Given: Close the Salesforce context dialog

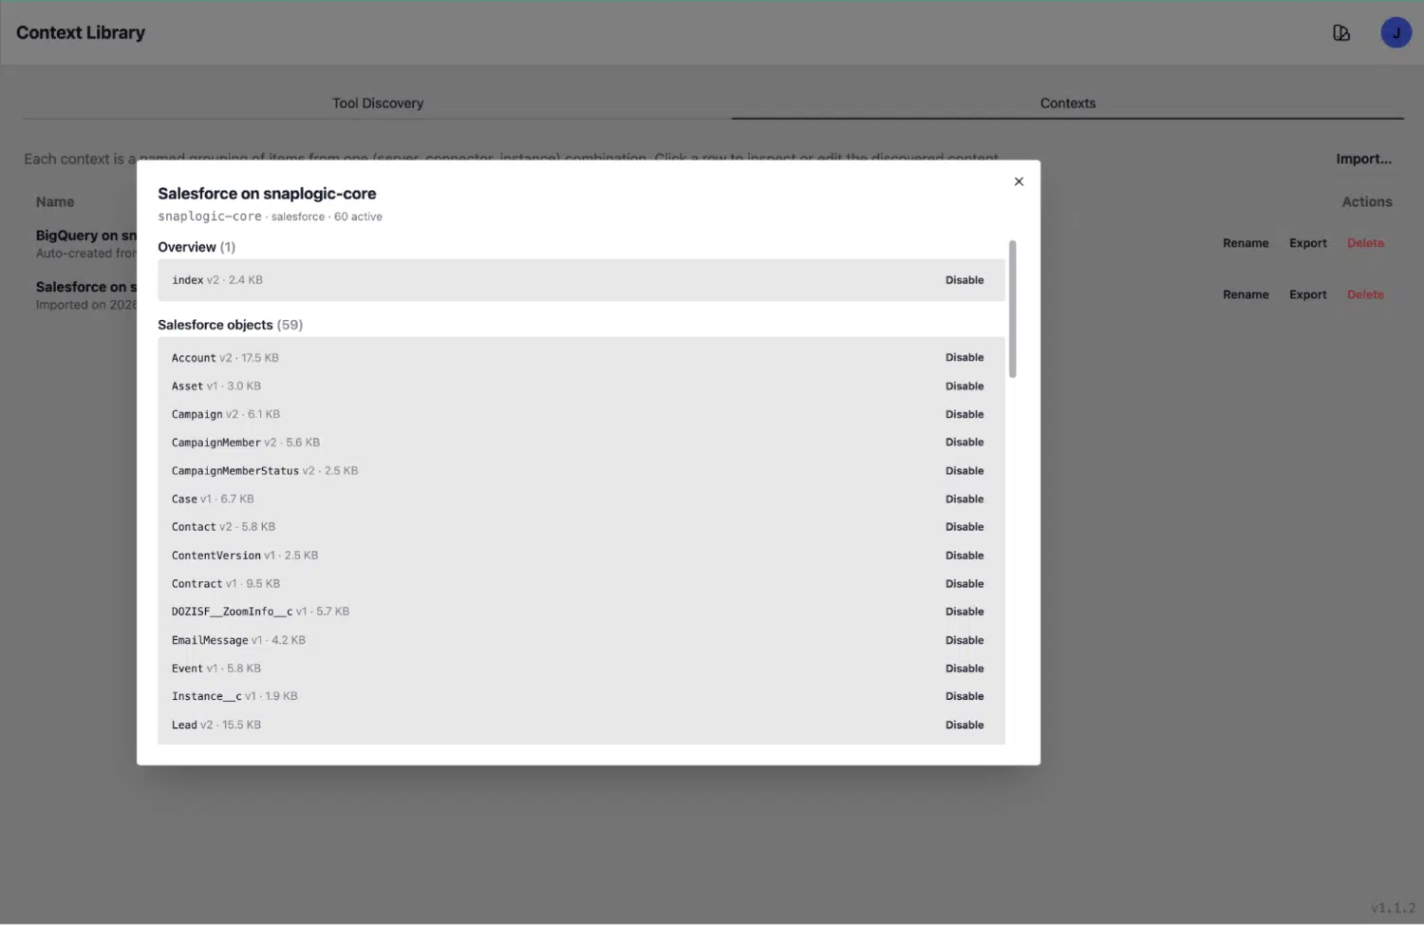Looking at the screenshot, I should [1019, 181].
